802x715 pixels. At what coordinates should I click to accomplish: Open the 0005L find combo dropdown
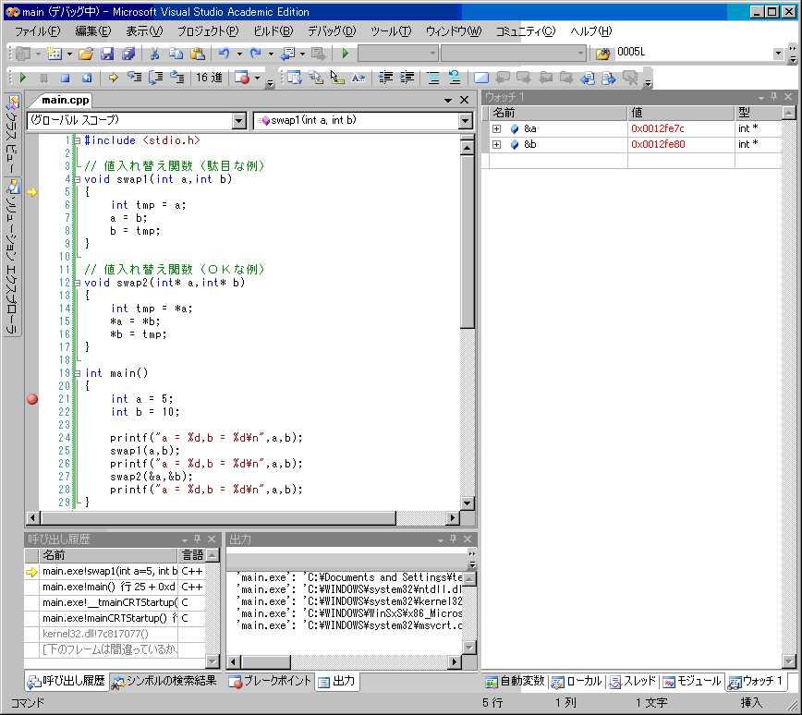778,54
